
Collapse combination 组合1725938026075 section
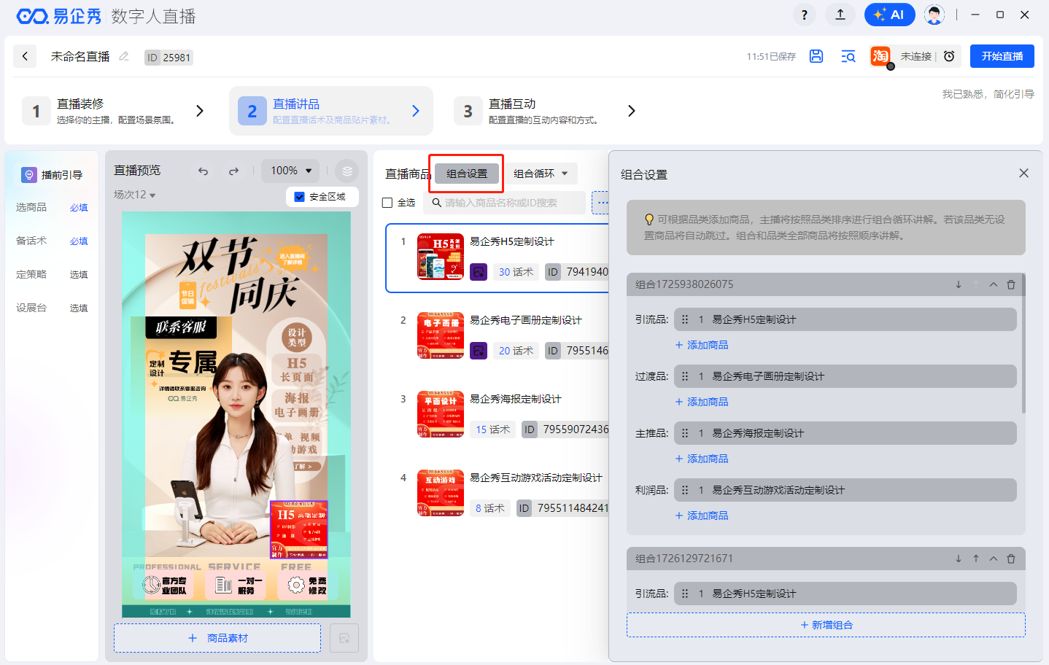tap(994, 284)
